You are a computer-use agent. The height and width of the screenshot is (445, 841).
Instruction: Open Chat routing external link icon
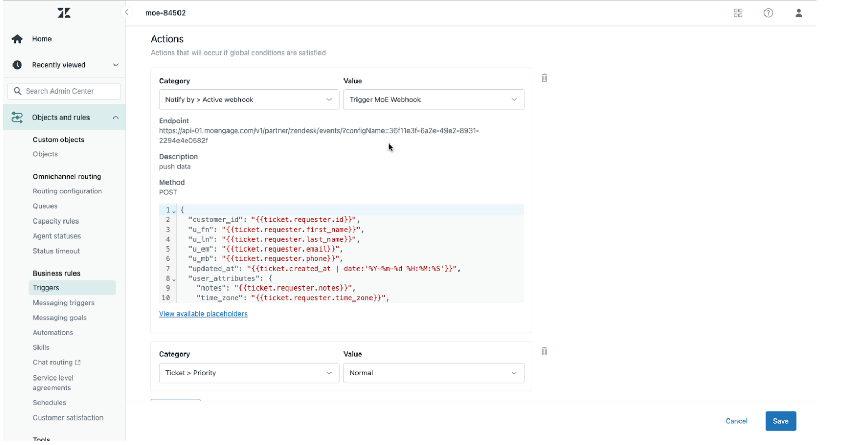coord(78,363)
